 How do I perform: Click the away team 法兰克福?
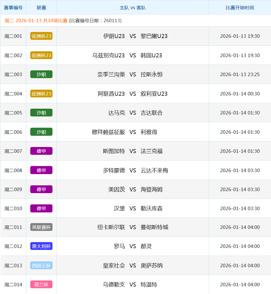pyautogui.click(x=151, y=151)
